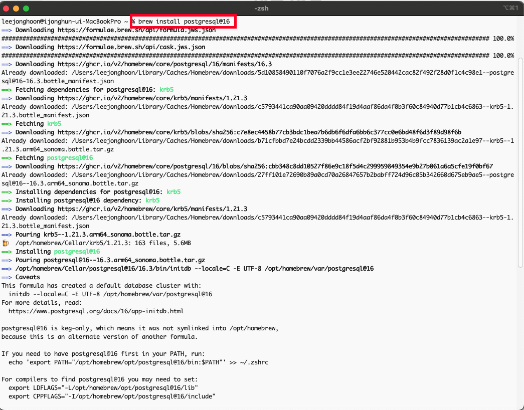The height and width of the screenshot is (410, 524).
Task: Click 'This formula has created a default database cluster'
Action: pyautogui.click(x=101, y=286)
